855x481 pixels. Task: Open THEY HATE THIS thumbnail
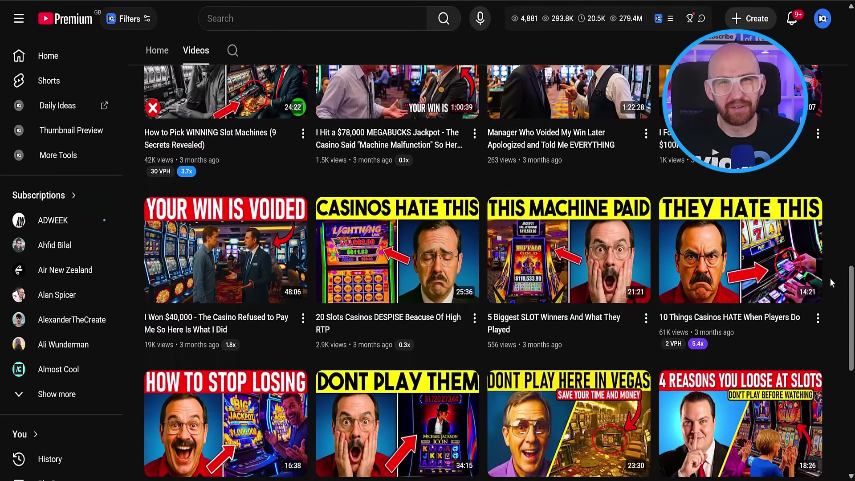pyautogui.click(x=741, y=250)
